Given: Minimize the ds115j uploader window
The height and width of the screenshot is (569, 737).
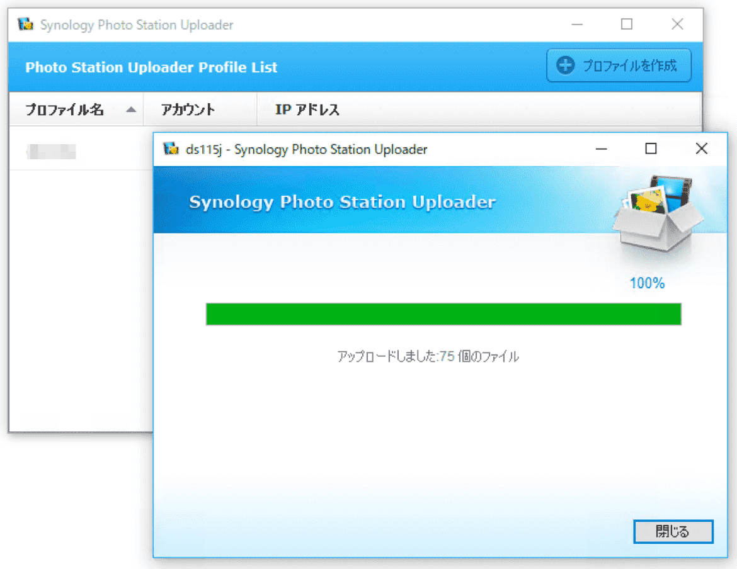Looking at the screenshot, I should click(x=601, y=149).
